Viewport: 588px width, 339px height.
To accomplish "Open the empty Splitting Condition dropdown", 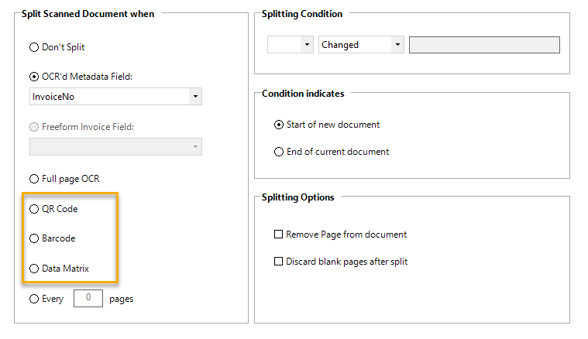I will 290,45.
